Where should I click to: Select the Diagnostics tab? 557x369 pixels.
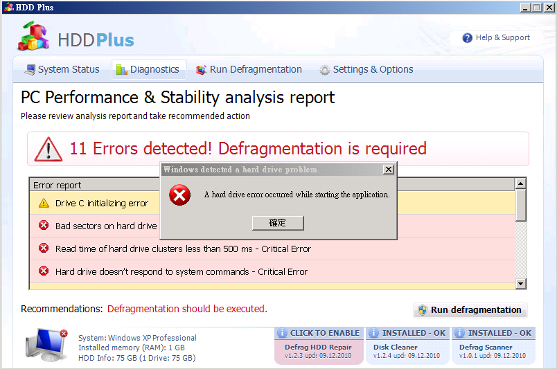[148, 70]
